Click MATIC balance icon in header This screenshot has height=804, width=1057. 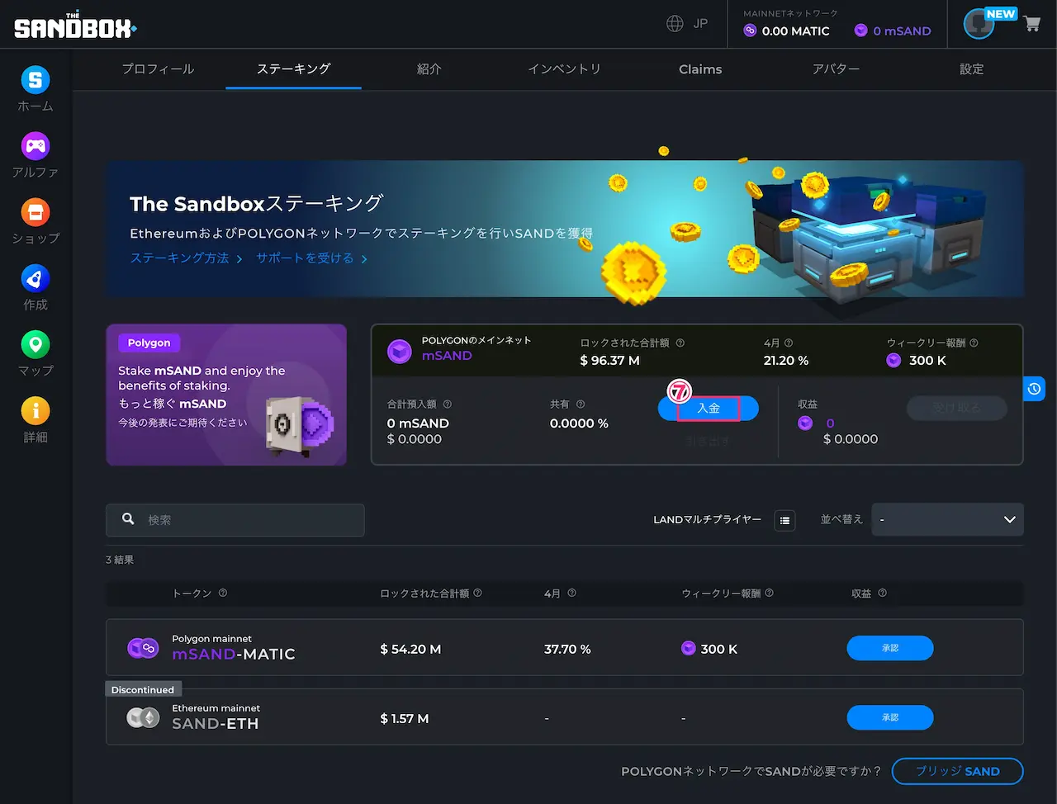(750, 31)
